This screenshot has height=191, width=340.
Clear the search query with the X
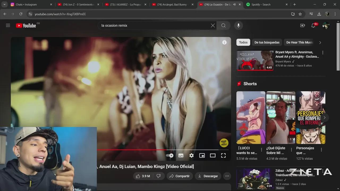click(x=212, y=25)
